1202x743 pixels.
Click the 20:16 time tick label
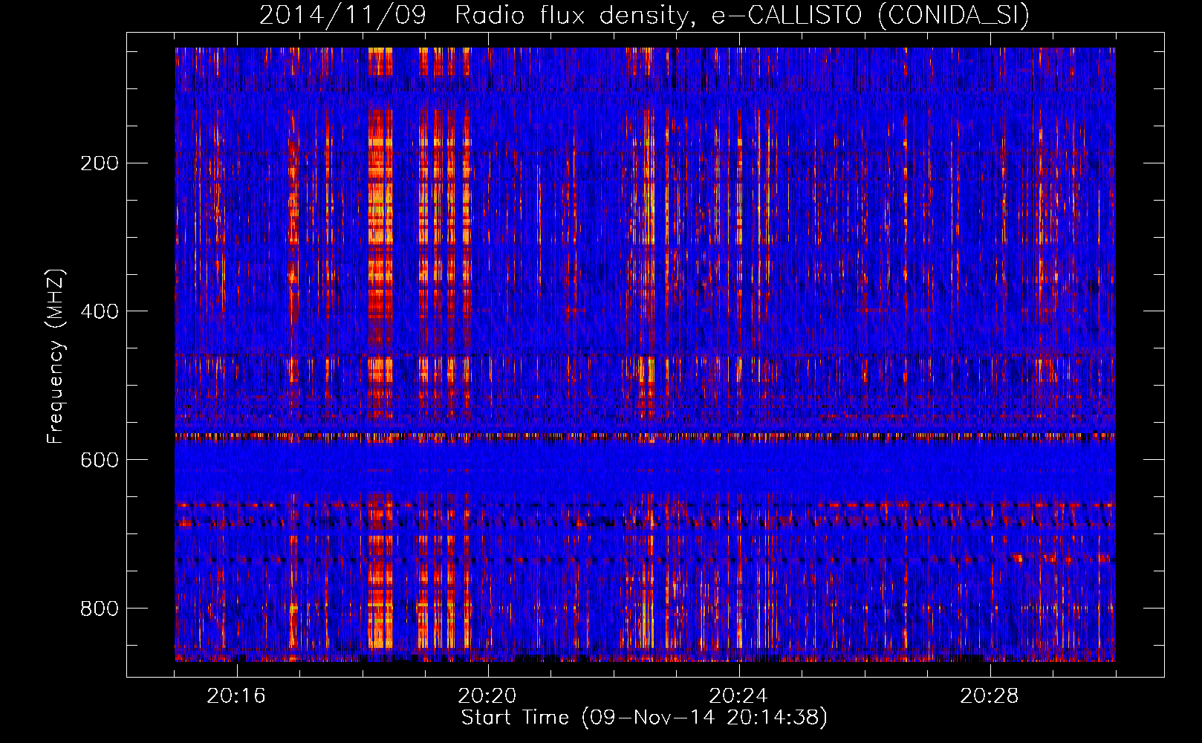[236, 696]
